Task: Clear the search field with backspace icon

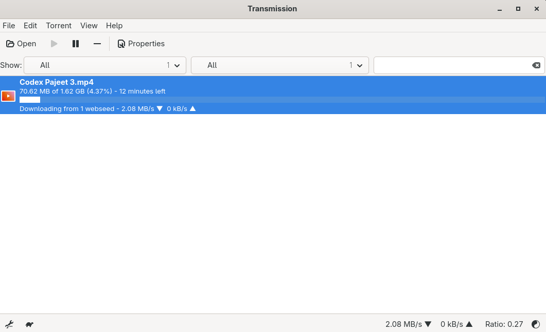Action: (536, 65)
